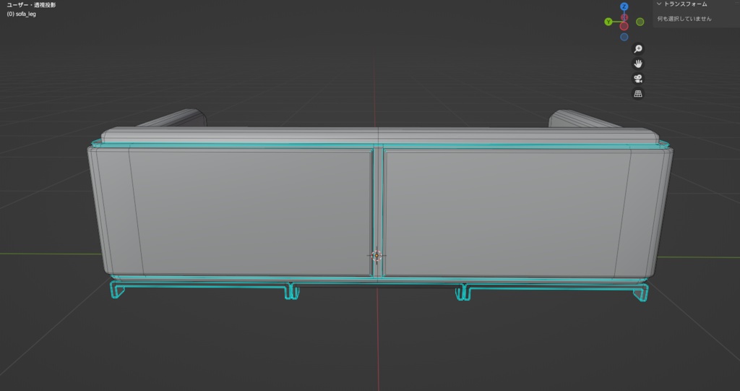Click the unlabeled dark blue negative Z gizmo circle
740x391 pixels.
click(624, 37)
